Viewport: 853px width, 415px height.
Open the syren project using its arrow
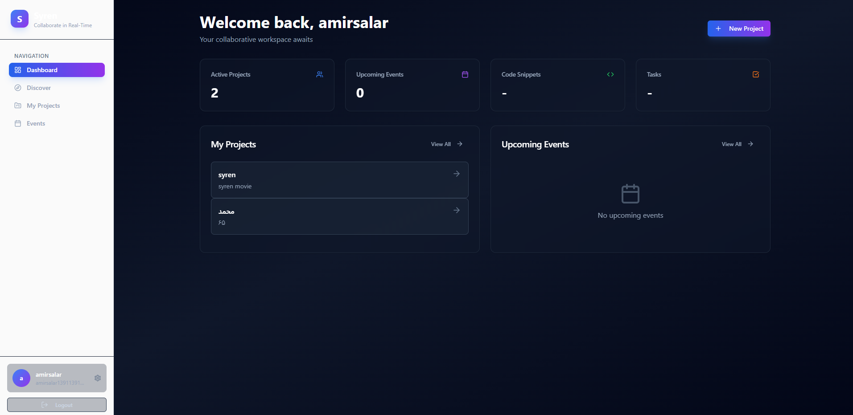point(456,174)
